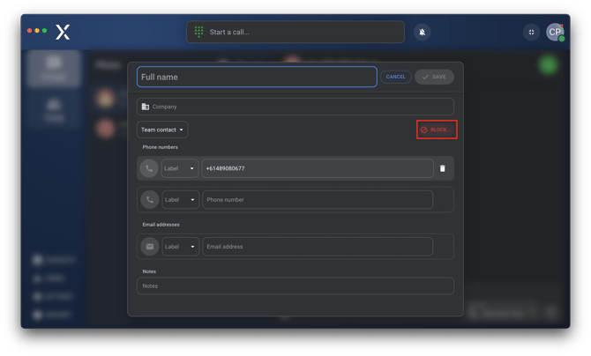The image size is (591, 356).
Task: Open the CP user profile avatar
Action: pos(555,32)
